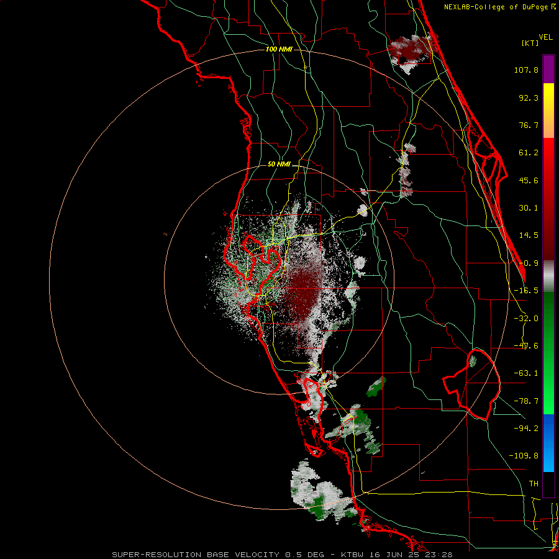Select the -47.6 legend value
The height and width of the screenshot is (559, 559).
526,346
